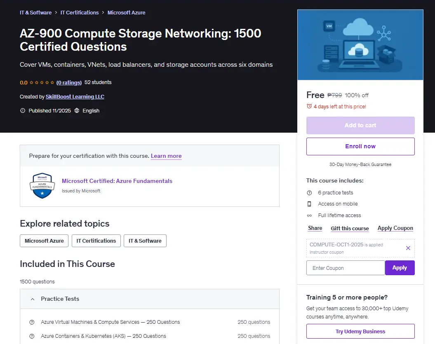Click the purple Apply coupon button
This screenshot has height=344, width=435.
[x=400, y=268]
